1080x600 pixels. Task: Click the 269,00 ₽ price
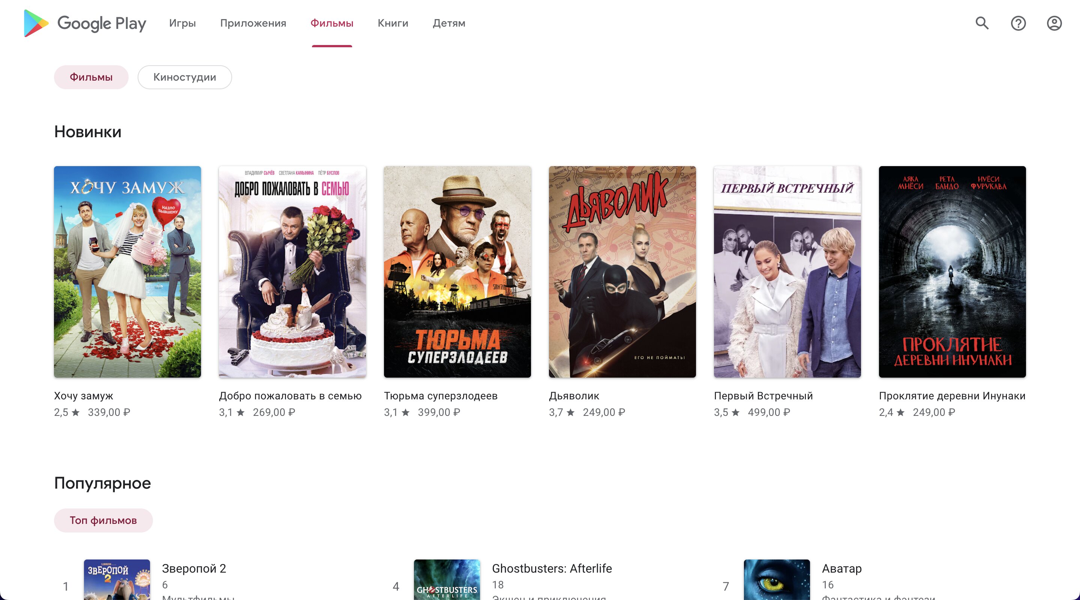pos(274,412)
